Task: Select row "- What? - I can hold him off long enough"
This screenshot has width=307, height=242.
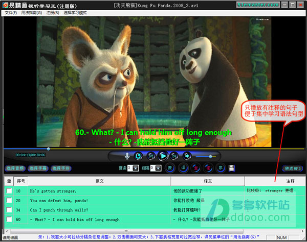Action: pyautogui.click(x=155, y=220)
